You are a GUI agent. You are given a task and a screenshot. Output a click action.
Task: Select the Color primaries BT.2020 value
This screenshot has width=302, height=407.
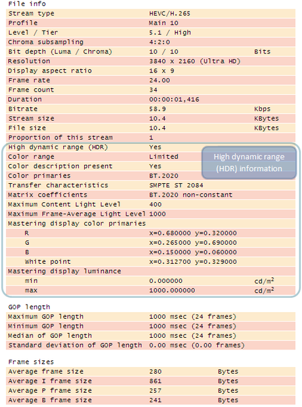coord(164,176)
